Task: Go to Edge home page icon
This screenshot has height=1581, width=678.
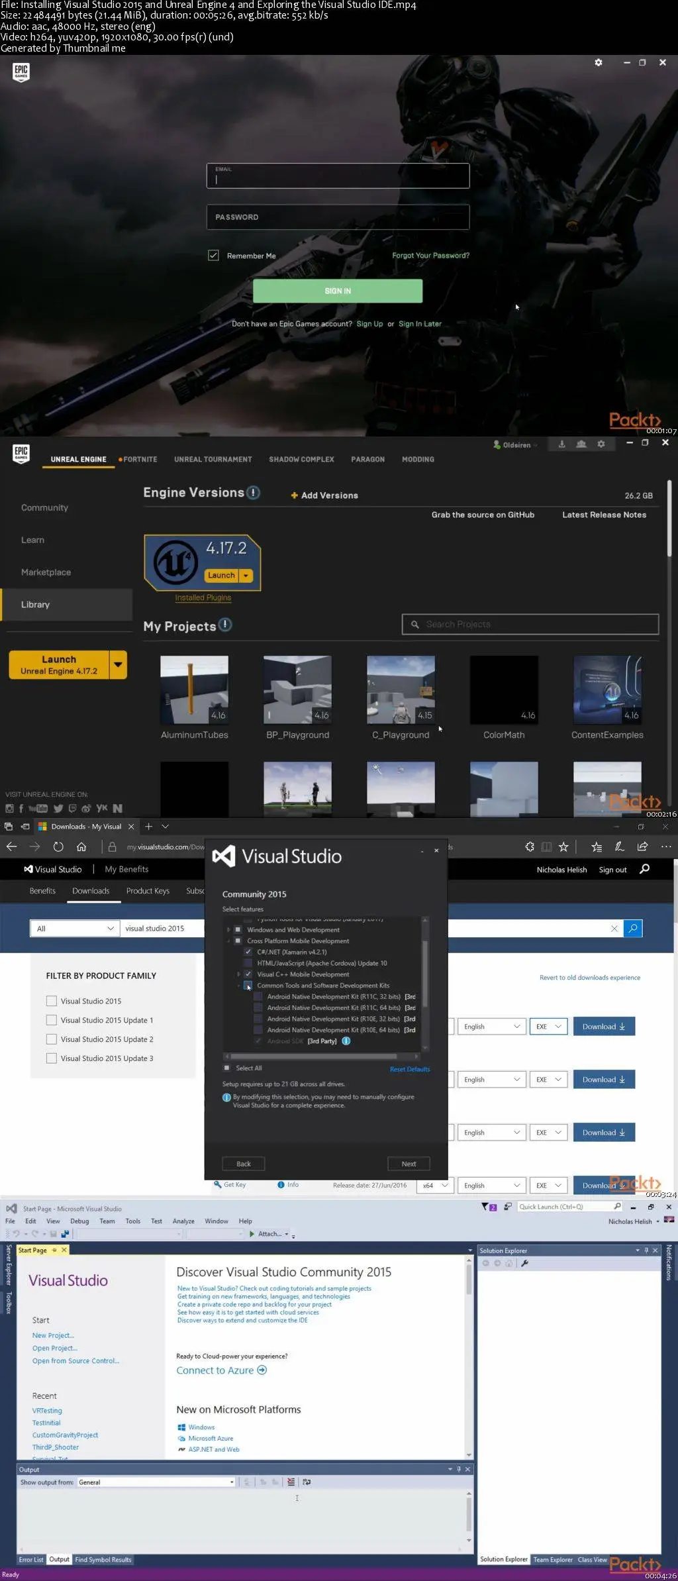Action: pos(81,846)
